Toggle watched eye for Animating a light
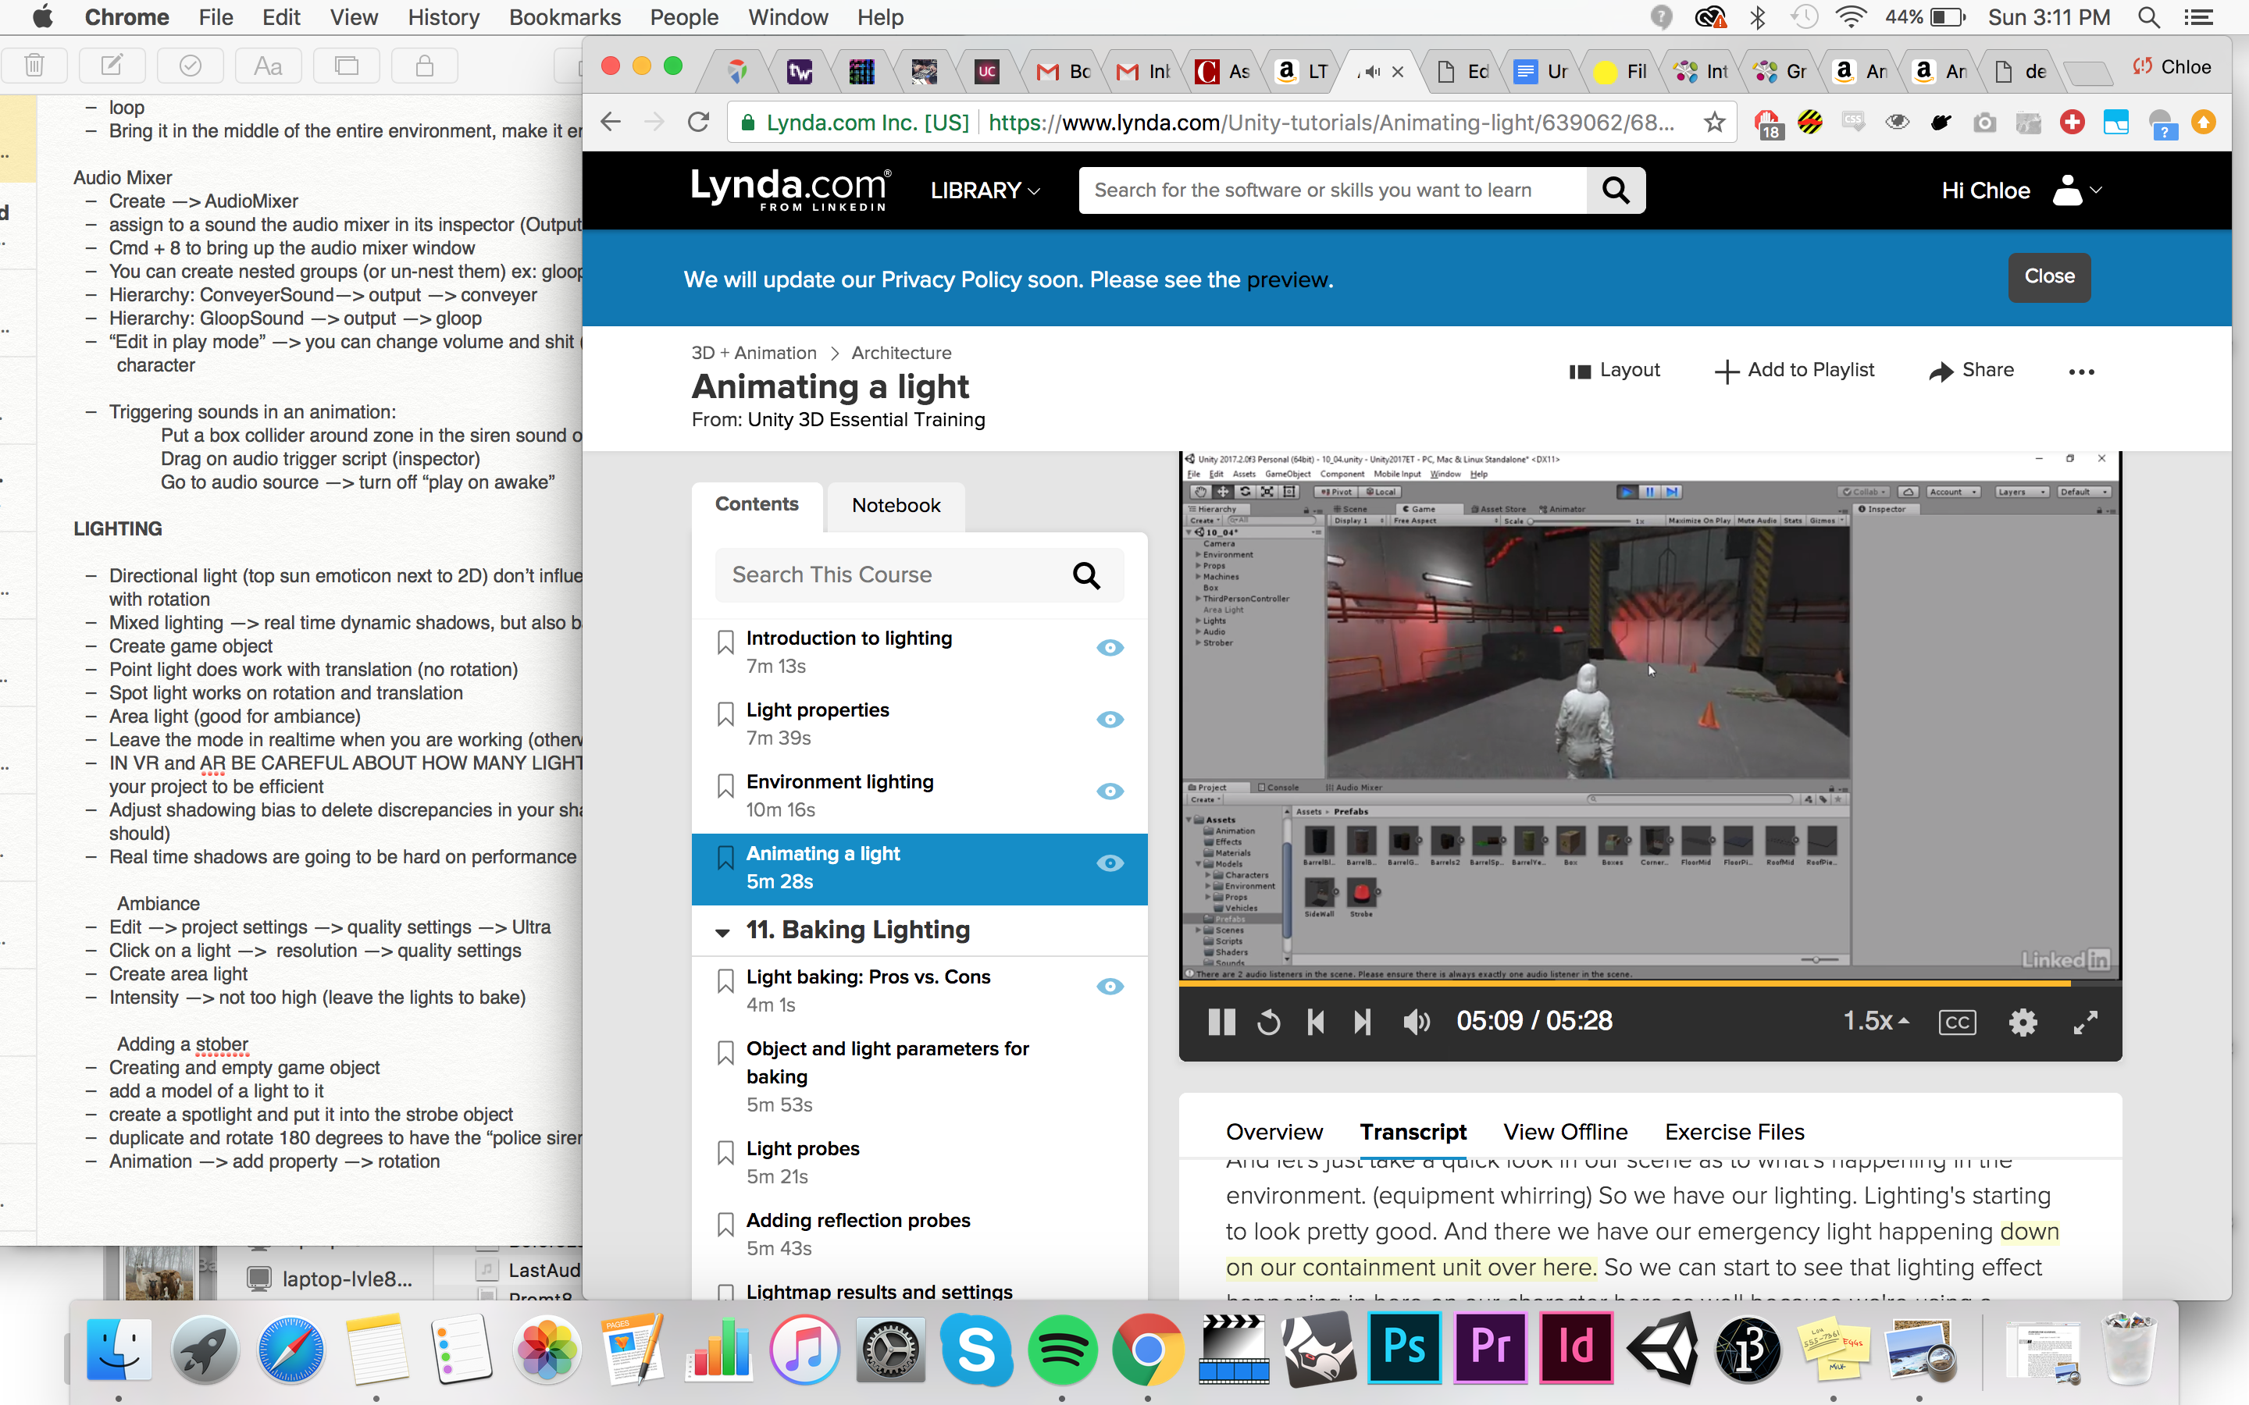Viewport: 2249px width, 1405px height. click(x=1110, y=863)
